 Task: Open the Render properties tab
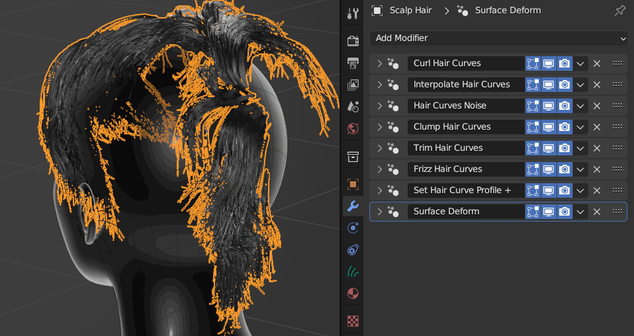click(353, 41)
